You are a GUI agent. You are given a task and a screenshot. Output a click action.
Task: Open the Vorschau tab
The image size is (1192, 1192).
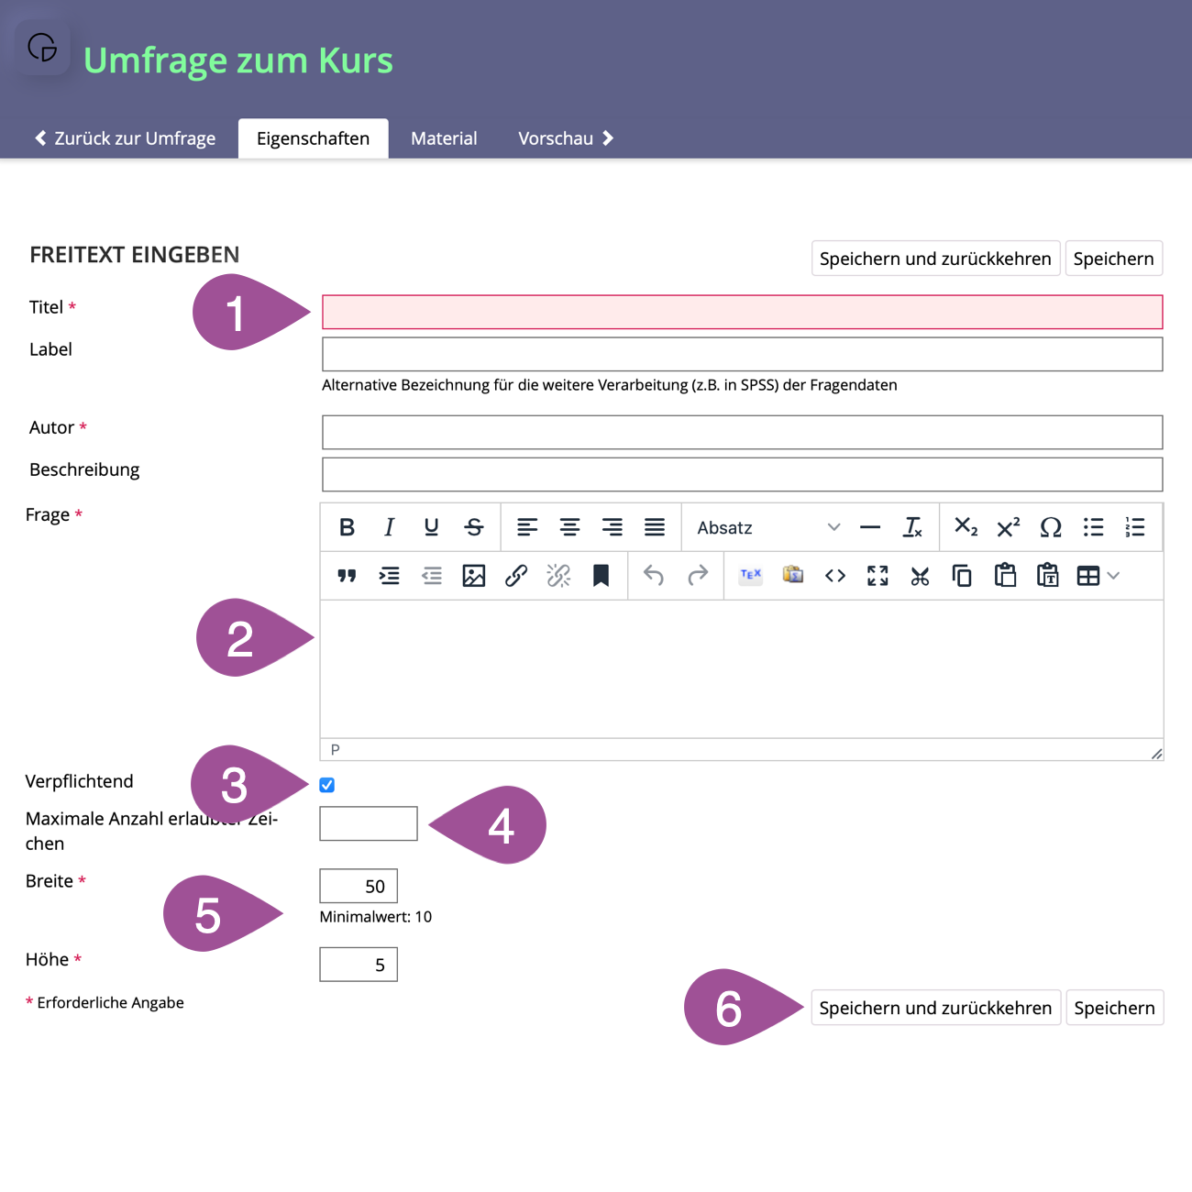(565, 138)
